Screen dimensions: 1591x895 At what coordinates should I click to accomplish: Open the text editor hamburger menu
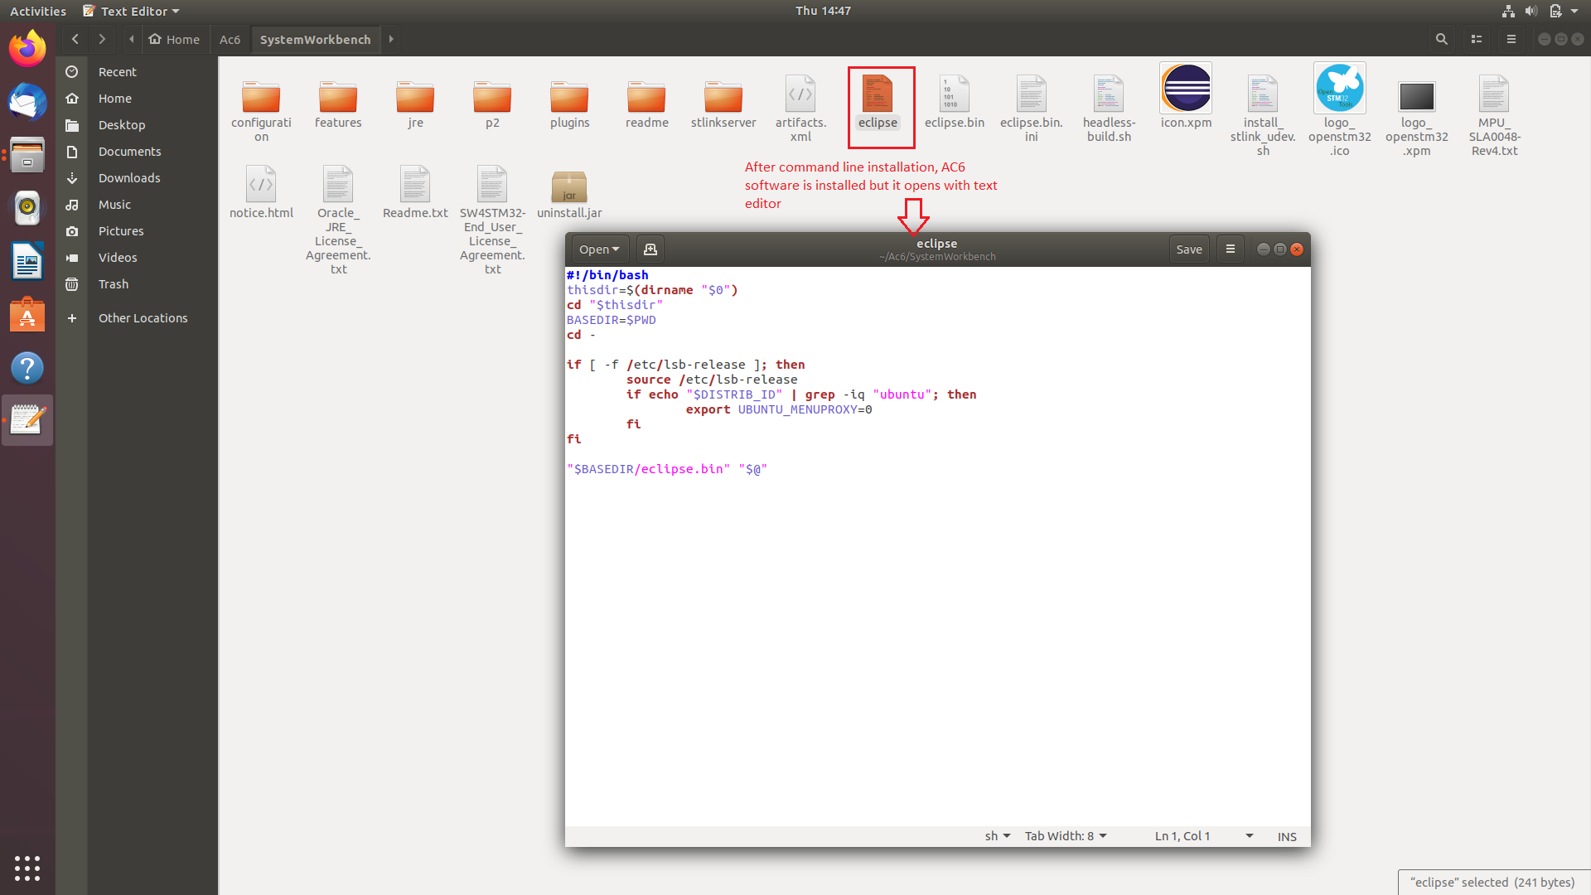[x=1230, y=249]
